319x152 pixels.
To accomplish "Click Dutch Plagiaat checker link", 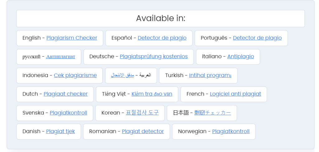I will click(x=65, y=94).
